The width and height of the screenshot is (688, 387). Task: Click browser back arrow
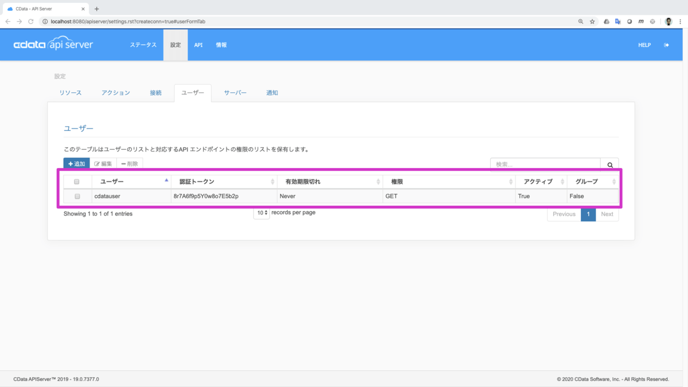[x=8, y=21]
